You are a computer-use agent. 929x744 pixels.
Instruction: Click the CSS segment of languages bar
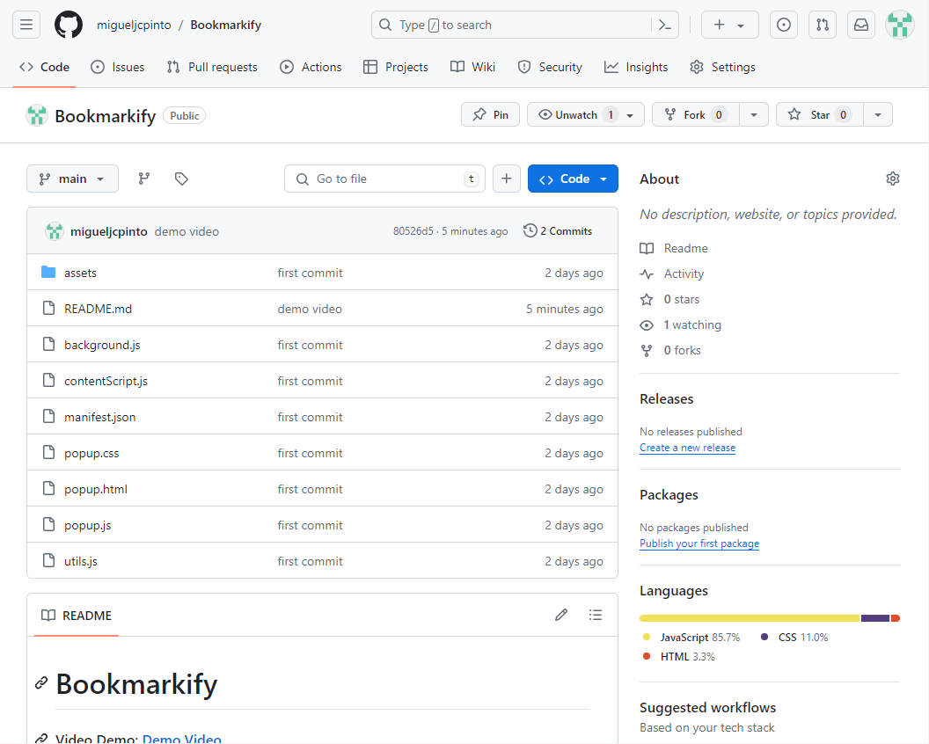coord(875,618)
